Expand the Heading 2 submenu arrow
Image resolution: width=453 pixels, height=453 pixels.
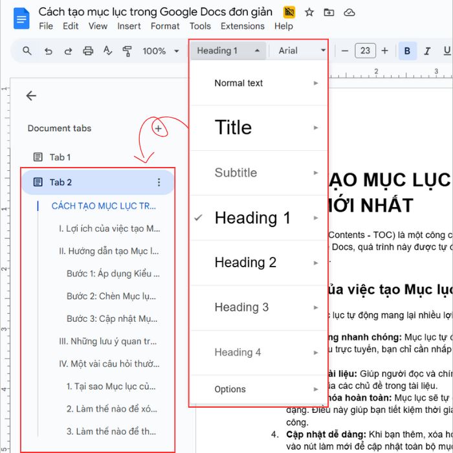(x=316, y=263)
